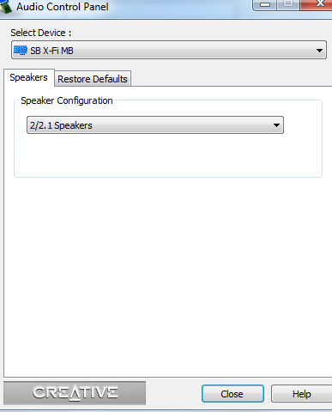Click the Audio Control Panel title text

(x=63, y=7)
